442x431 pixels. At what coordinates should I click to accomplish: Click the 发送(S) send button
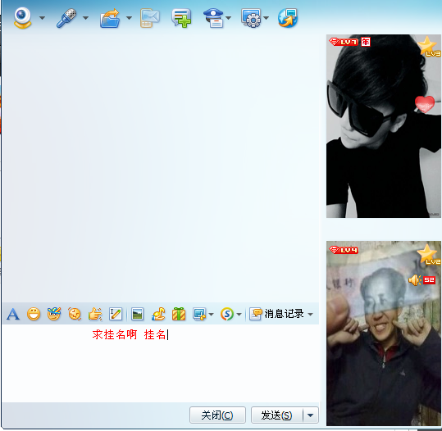(x=277, y=415)
